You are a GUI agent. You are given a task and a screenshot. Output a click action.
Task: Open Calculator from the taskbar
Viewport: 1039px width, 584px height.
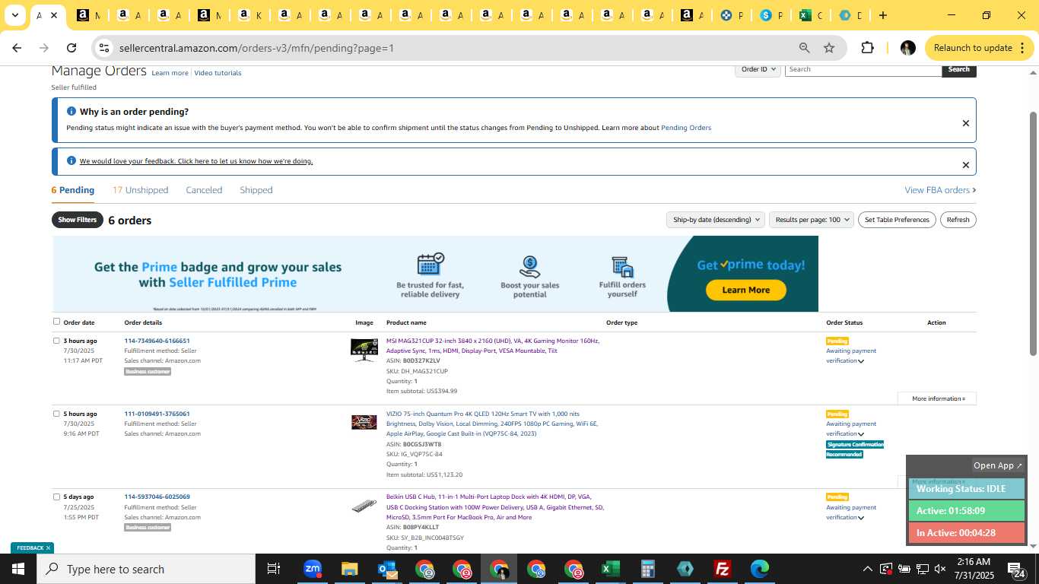(x=647, y=569)
